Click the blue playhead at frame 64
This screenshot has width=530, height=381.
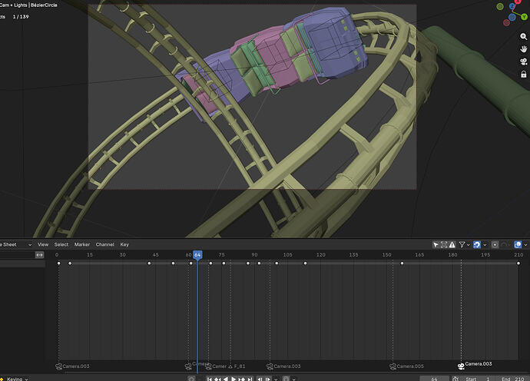[197, 254]
